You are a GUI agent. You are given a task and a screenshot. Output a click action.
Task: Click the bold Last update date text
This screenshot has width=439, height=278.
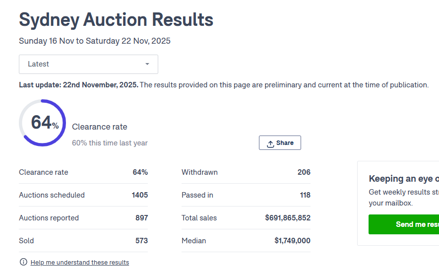coord(78,85)
